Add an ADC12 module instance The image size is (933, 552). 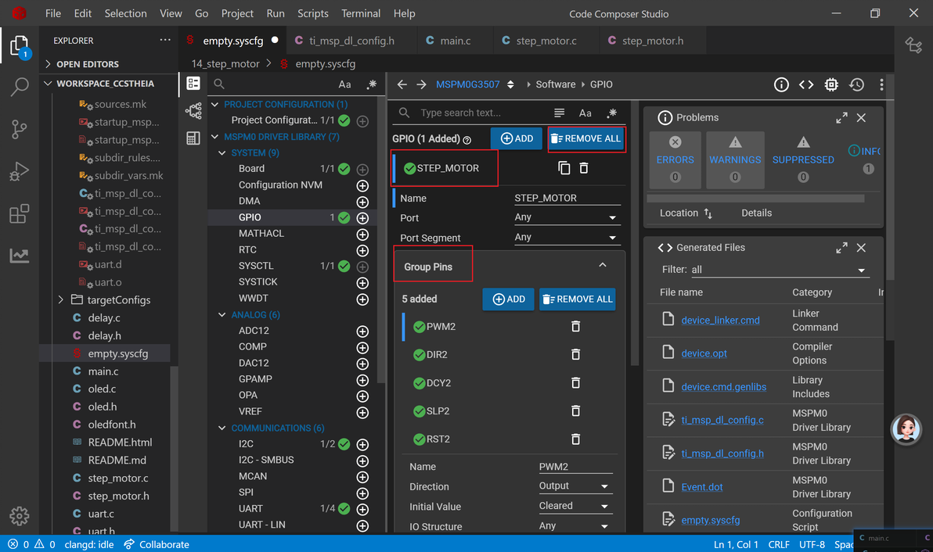coord(362,331)
